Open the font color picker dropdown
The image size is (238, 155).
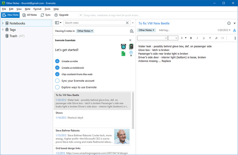coord(185,38)
